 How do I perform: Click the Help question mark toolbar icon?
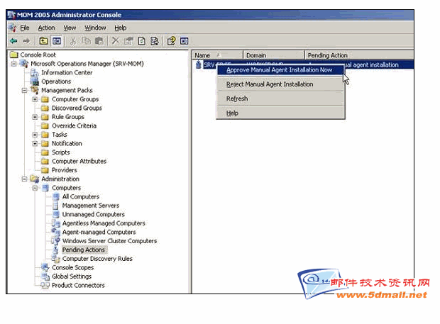(x=171, y=41)
